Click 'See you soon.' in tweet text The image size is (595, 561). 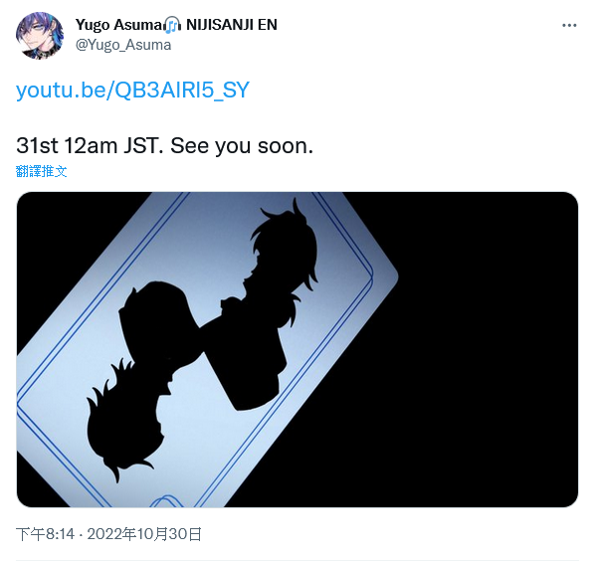[x=242, y=145]
